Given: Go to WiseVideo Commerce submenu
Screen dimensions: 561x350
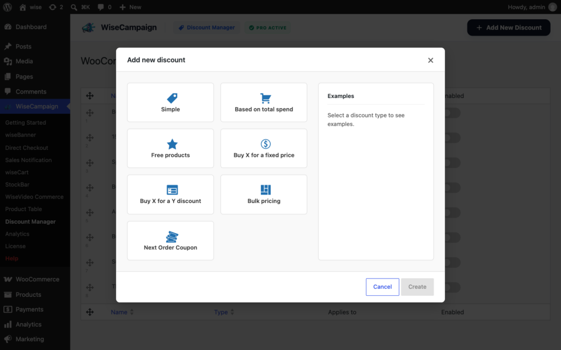Looking at the screenshot, I should (35, 197).
